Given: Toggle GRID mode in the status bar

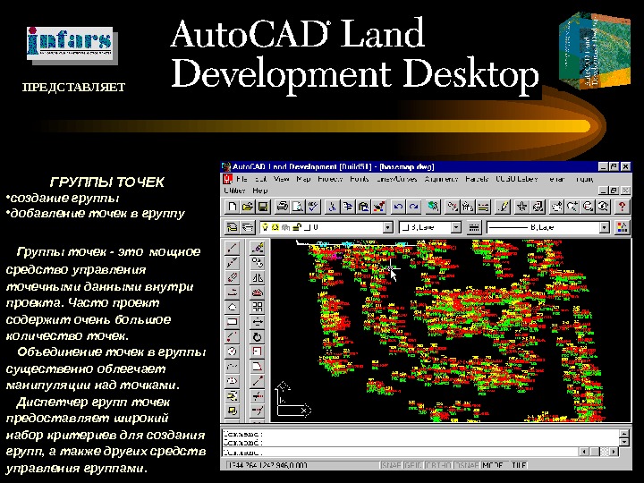Looking at the screenshot, I should coord(412,465).
